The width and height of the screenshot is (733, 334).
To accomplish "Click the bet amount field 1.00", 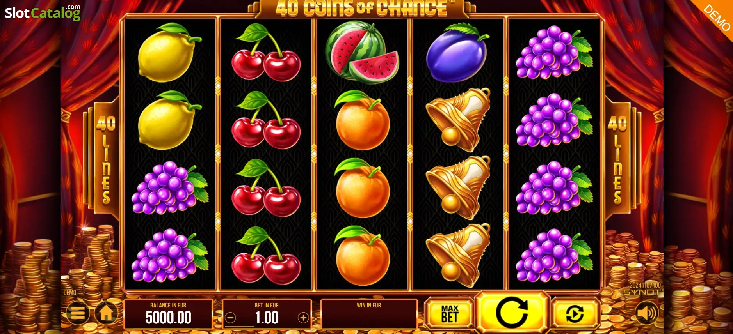I will coord(267,318).
